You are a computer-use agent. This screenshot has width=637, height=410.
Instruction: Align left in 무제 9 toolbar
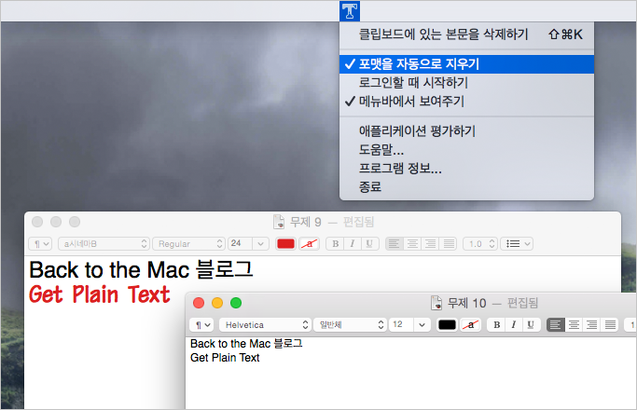(394, 243)
